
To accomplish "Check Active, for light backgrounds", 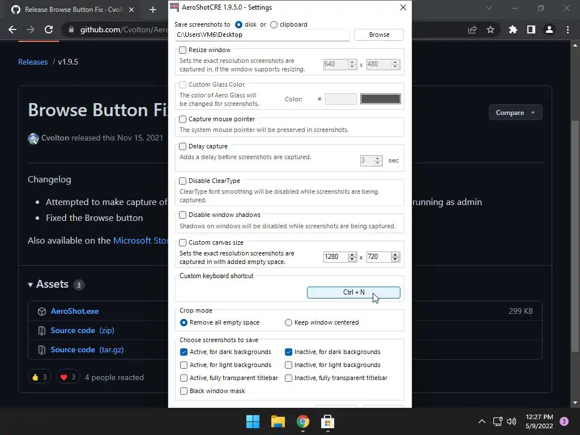I will point(184,365).
